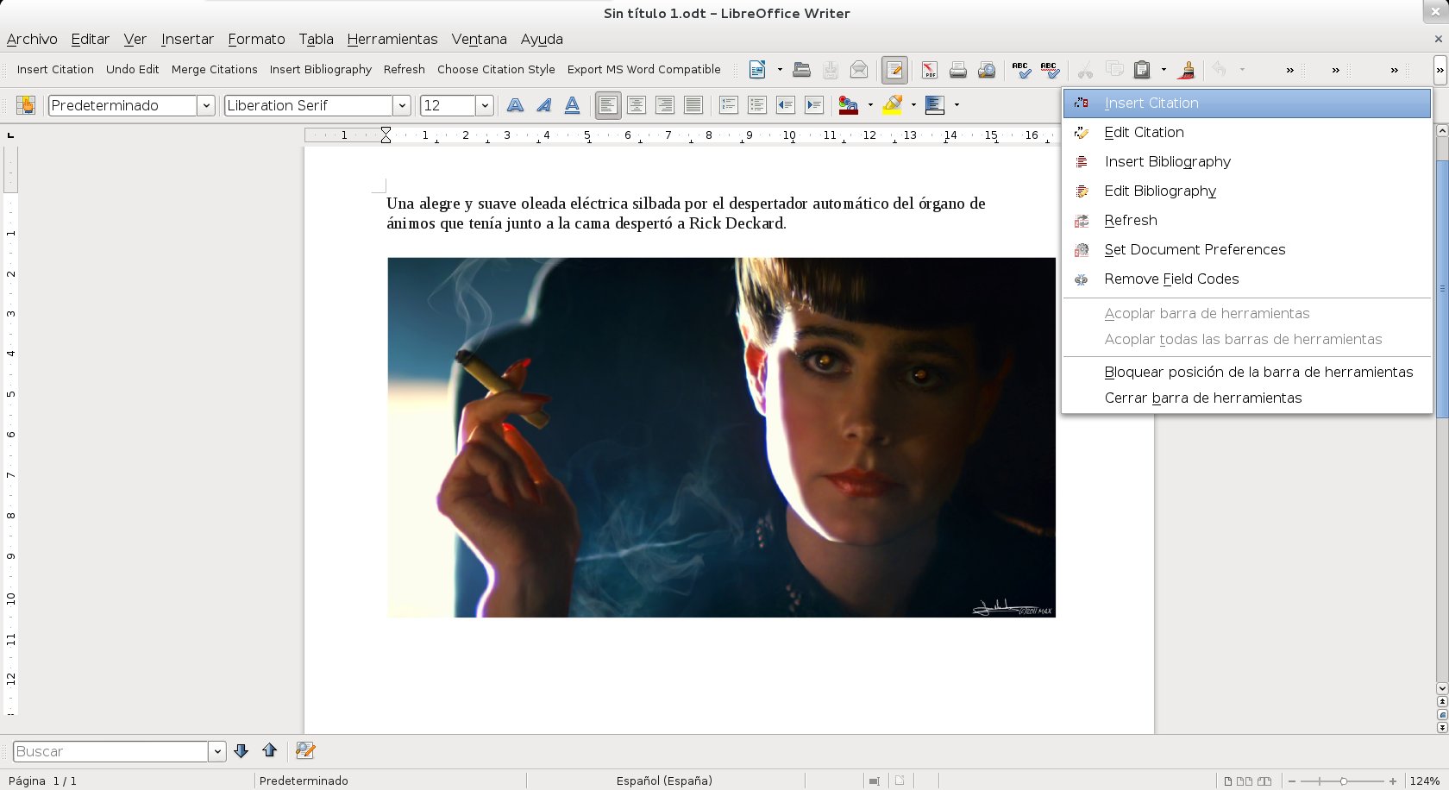Image resolution: width=1449 pixels, height=790 pixels.
Task: Choose Edit Bibliography from the popup menu
Action: [1247, 191]
